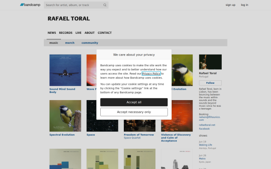
Task: Click the search magnifier icon
Action: click(x=105, y=5)
